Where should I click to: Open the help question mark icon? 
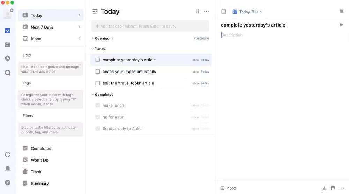pyautogui.click(x=8, y=182)
